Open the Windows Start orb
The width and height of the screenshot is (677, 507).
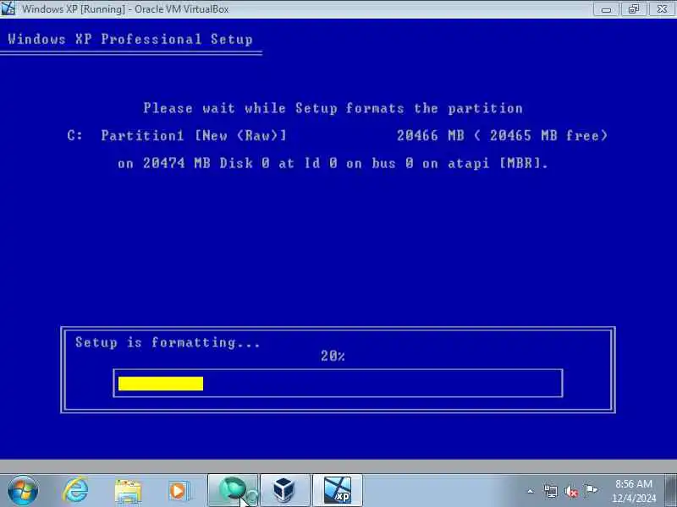[x=23, y=491]
